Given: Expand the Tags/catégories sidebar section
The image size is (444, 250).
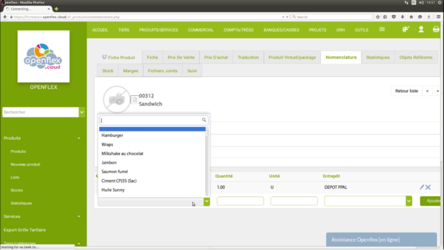Looking at the screenshot, I should point(78,244).
